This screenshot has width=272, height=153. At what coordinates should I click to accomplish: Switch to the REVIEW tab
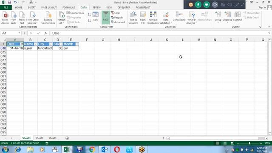tap(96, 8)
